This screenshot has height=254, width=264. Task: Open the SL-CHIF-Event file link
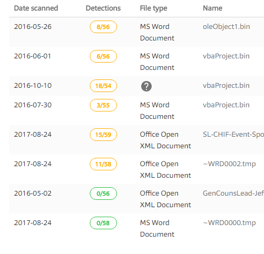(x=233, y=135)
